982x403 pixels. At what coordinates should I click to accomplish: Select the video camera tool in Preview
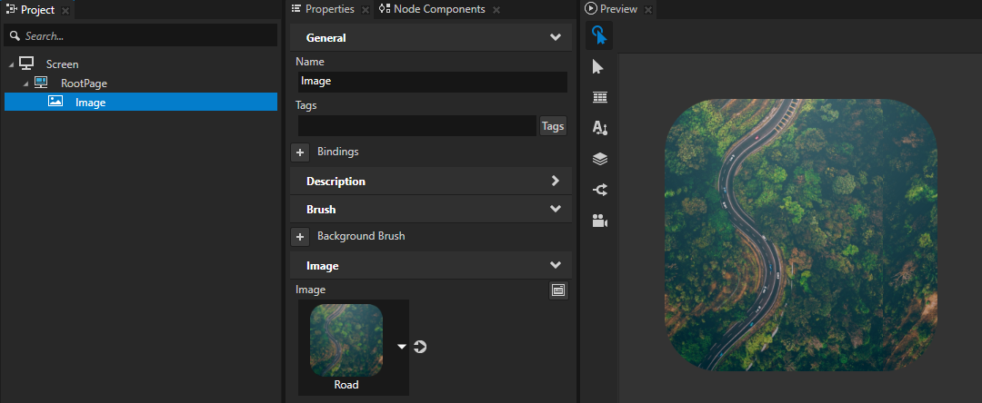coord(599,221)
